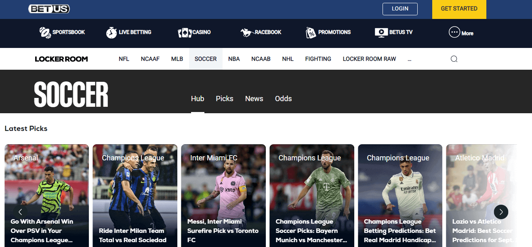Image resolution: width=532 pixels, height=247 pixels.
Task: Expand hidden leagues via the ellipsis
Action: 409,60
